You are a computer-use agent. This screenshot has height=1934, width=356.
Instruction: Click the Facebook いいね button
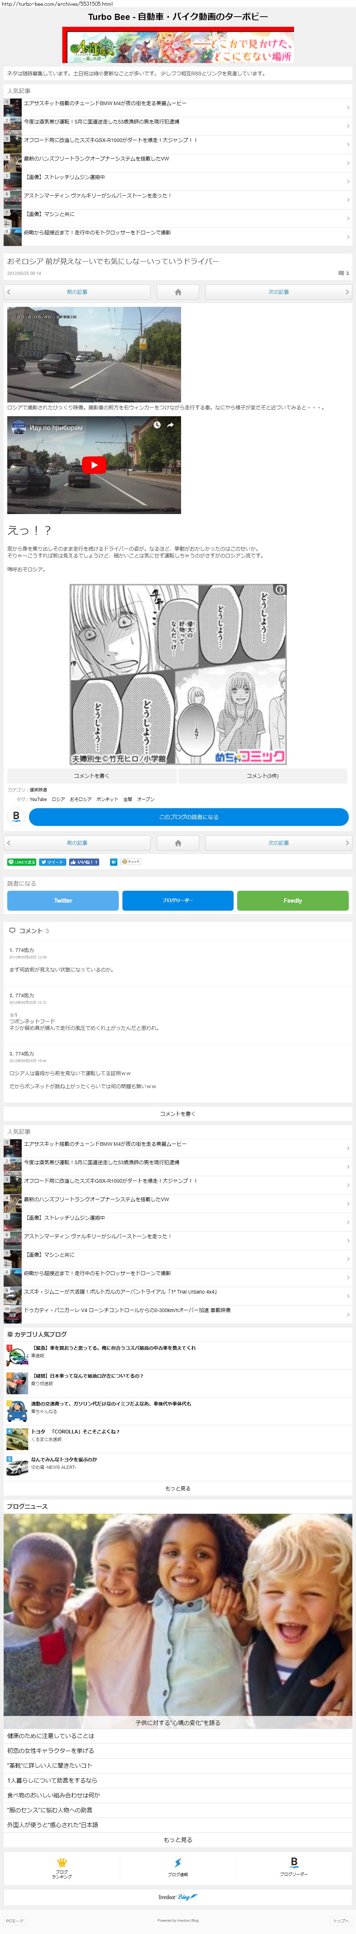(x=84, y=862)
